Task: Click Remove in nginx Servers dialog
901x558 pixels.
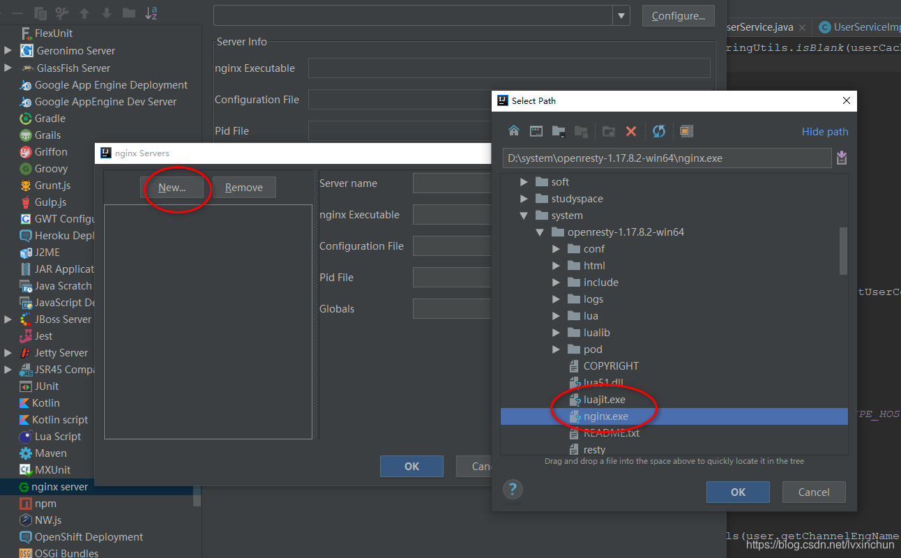Action: [244, 188]
